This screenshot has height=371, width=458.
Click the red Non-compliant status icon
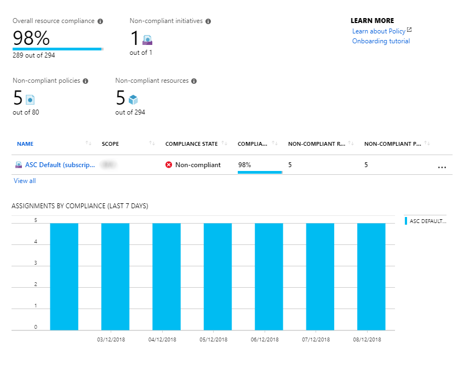(x=169, y=164)
